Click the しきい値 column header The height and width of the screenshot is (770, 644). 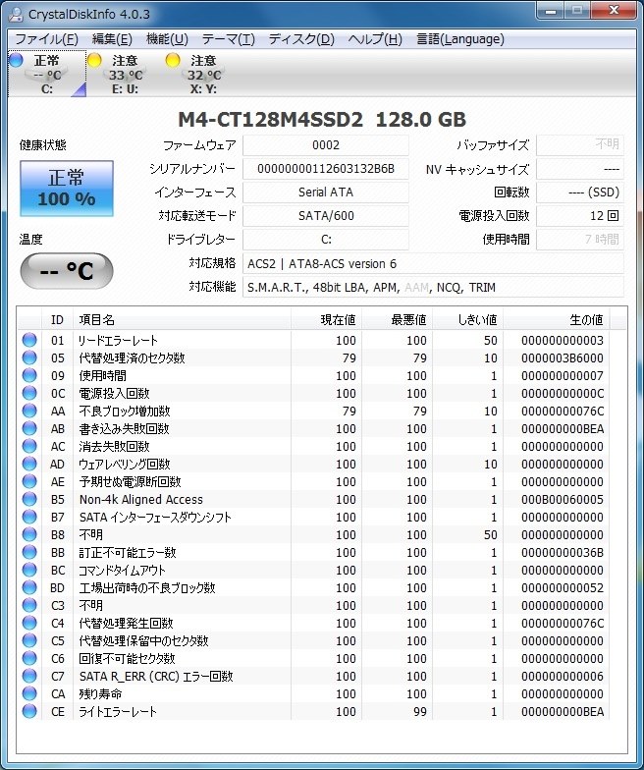click(x=467, y=320)
